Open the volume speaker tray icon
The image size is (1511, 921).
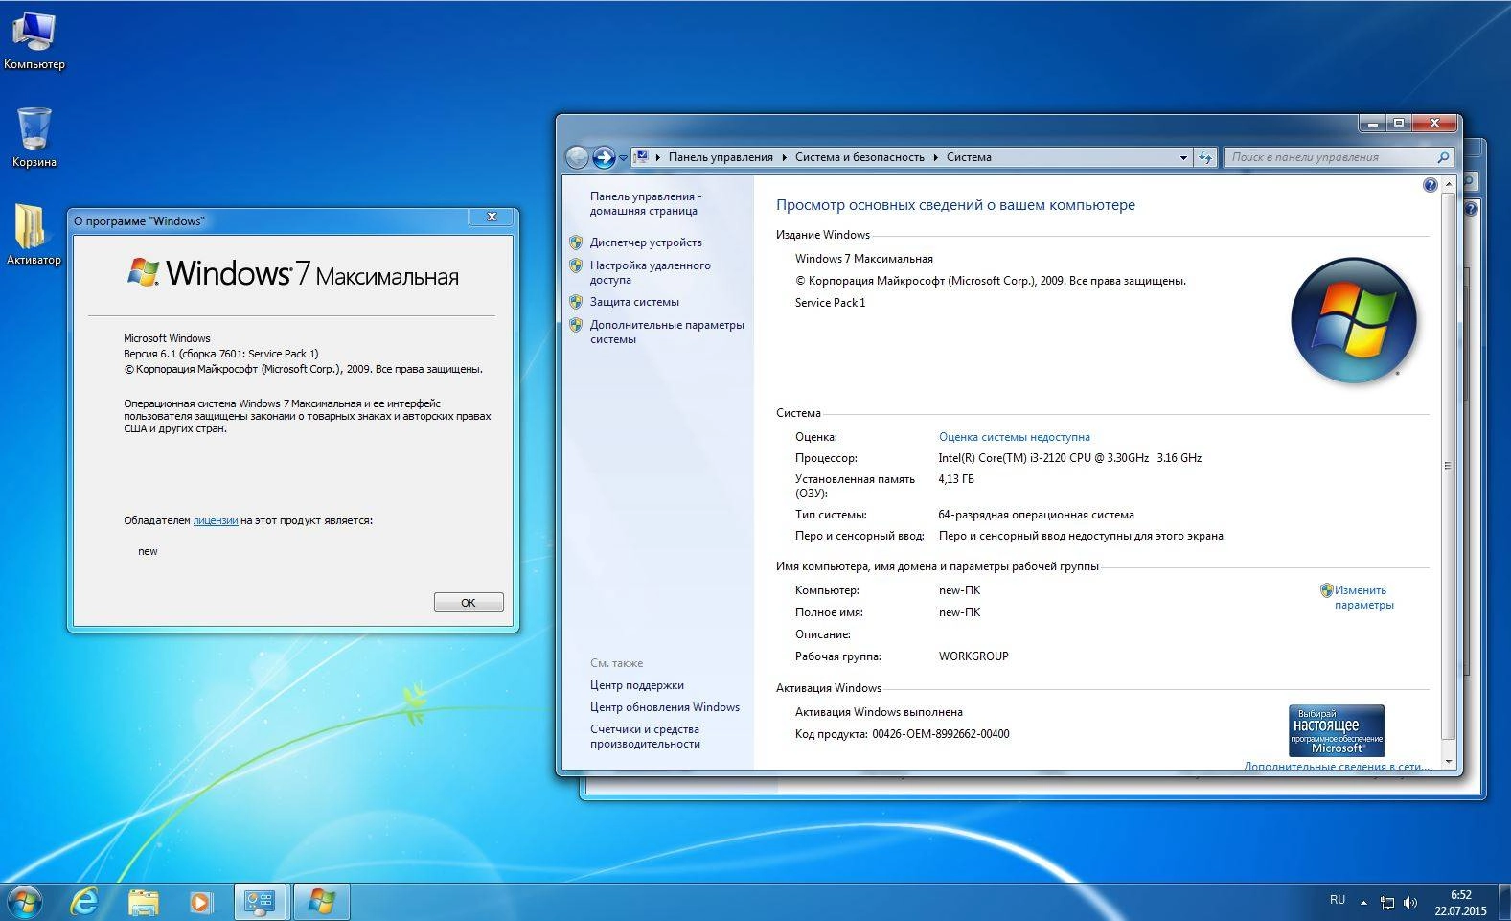pos(1410,902)
